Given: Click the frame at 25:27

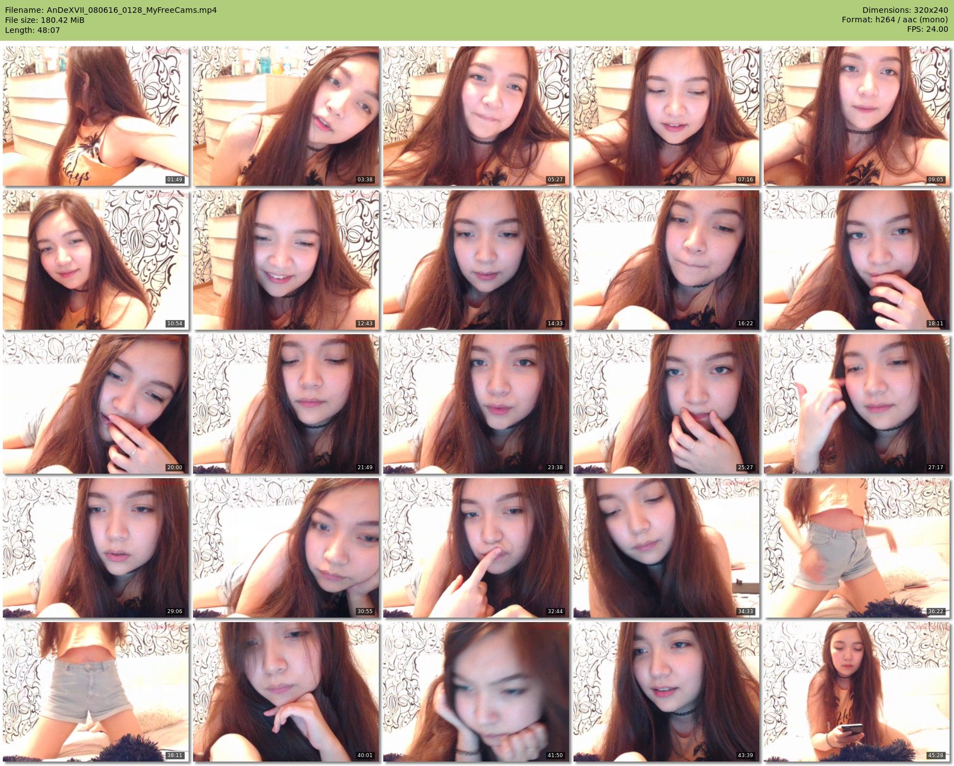Looking at the screenshot, I should click(x=666, y=404).
